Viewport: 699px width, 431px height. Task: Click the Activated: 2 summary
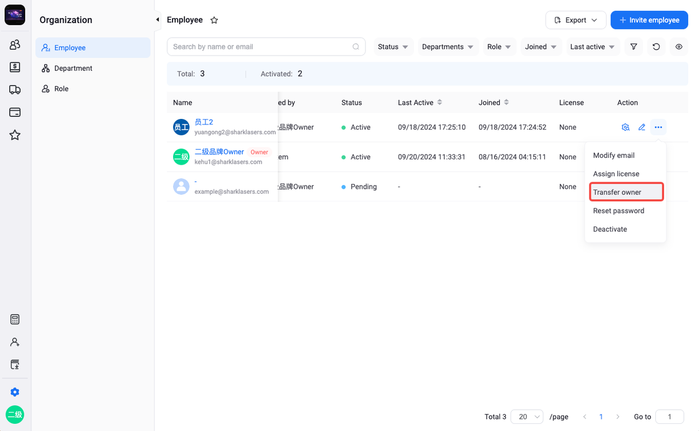point(282,74)
